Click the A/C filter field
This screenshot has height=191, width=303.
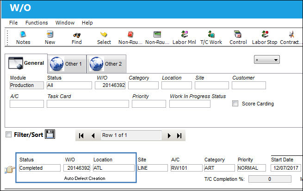(x=27, y=104)
